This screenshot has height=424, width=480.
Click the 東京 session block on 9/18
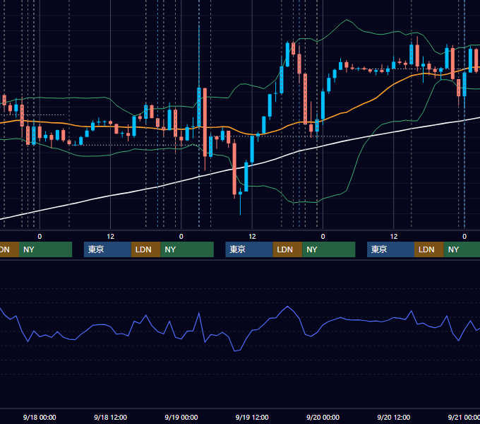[x=107, y=249]
